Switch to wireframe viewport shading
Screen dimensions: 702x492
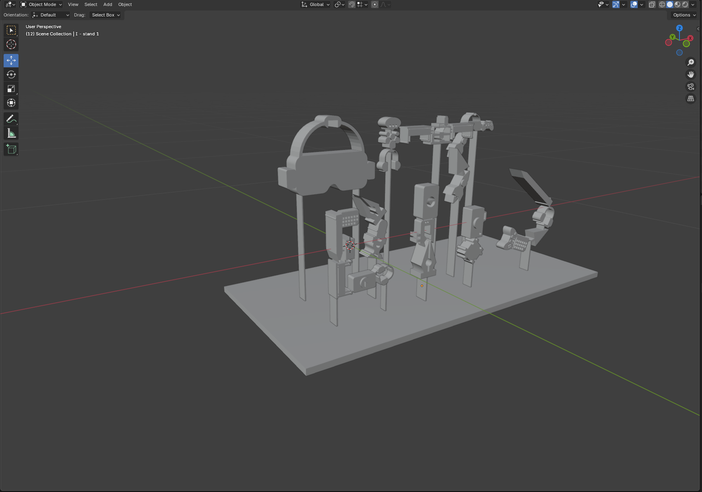pos(662,4)
